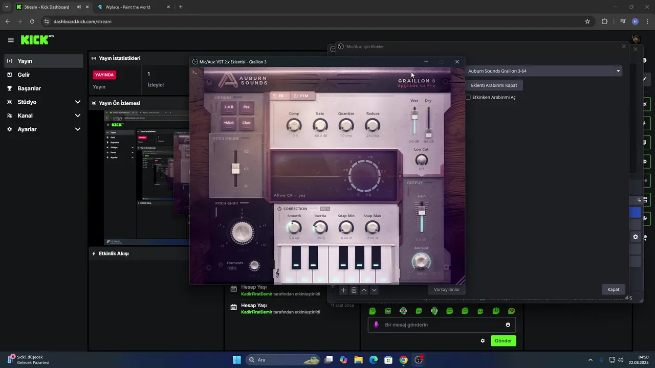Click the Wet level slider
Image resolution: width=655 pixels, height=368 pixels.
pos(414,121)
